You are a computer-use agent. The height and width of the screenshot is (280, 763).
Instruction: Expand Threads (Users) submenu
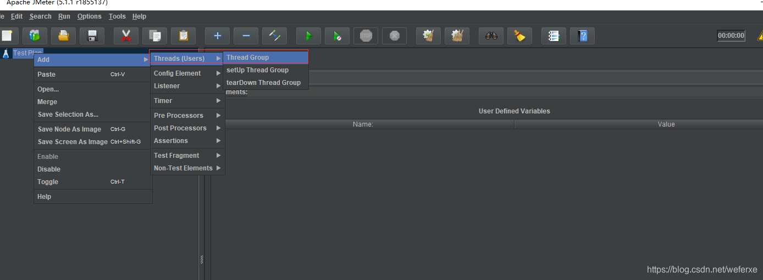point(187,59)
